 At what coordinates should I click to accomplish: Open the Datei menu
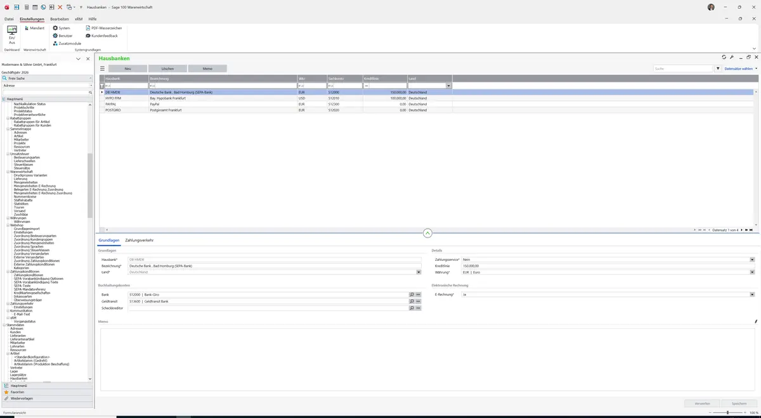click(x=9, y=19)
